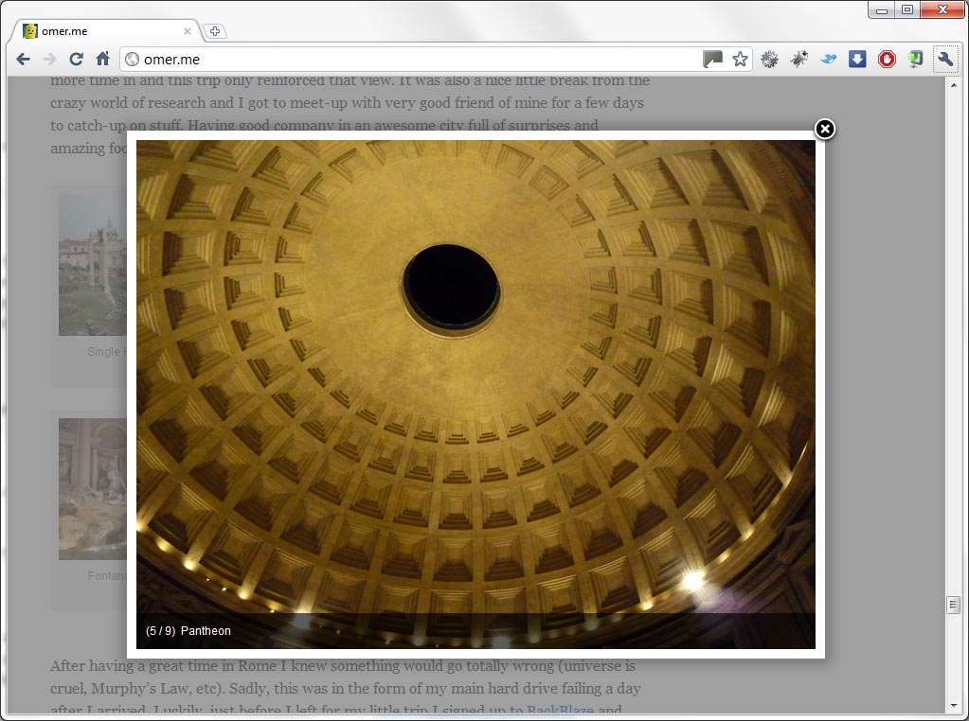Click the dimmed Fontana thumbnail
The image size is (969, 721).
[x=92, y=489]
